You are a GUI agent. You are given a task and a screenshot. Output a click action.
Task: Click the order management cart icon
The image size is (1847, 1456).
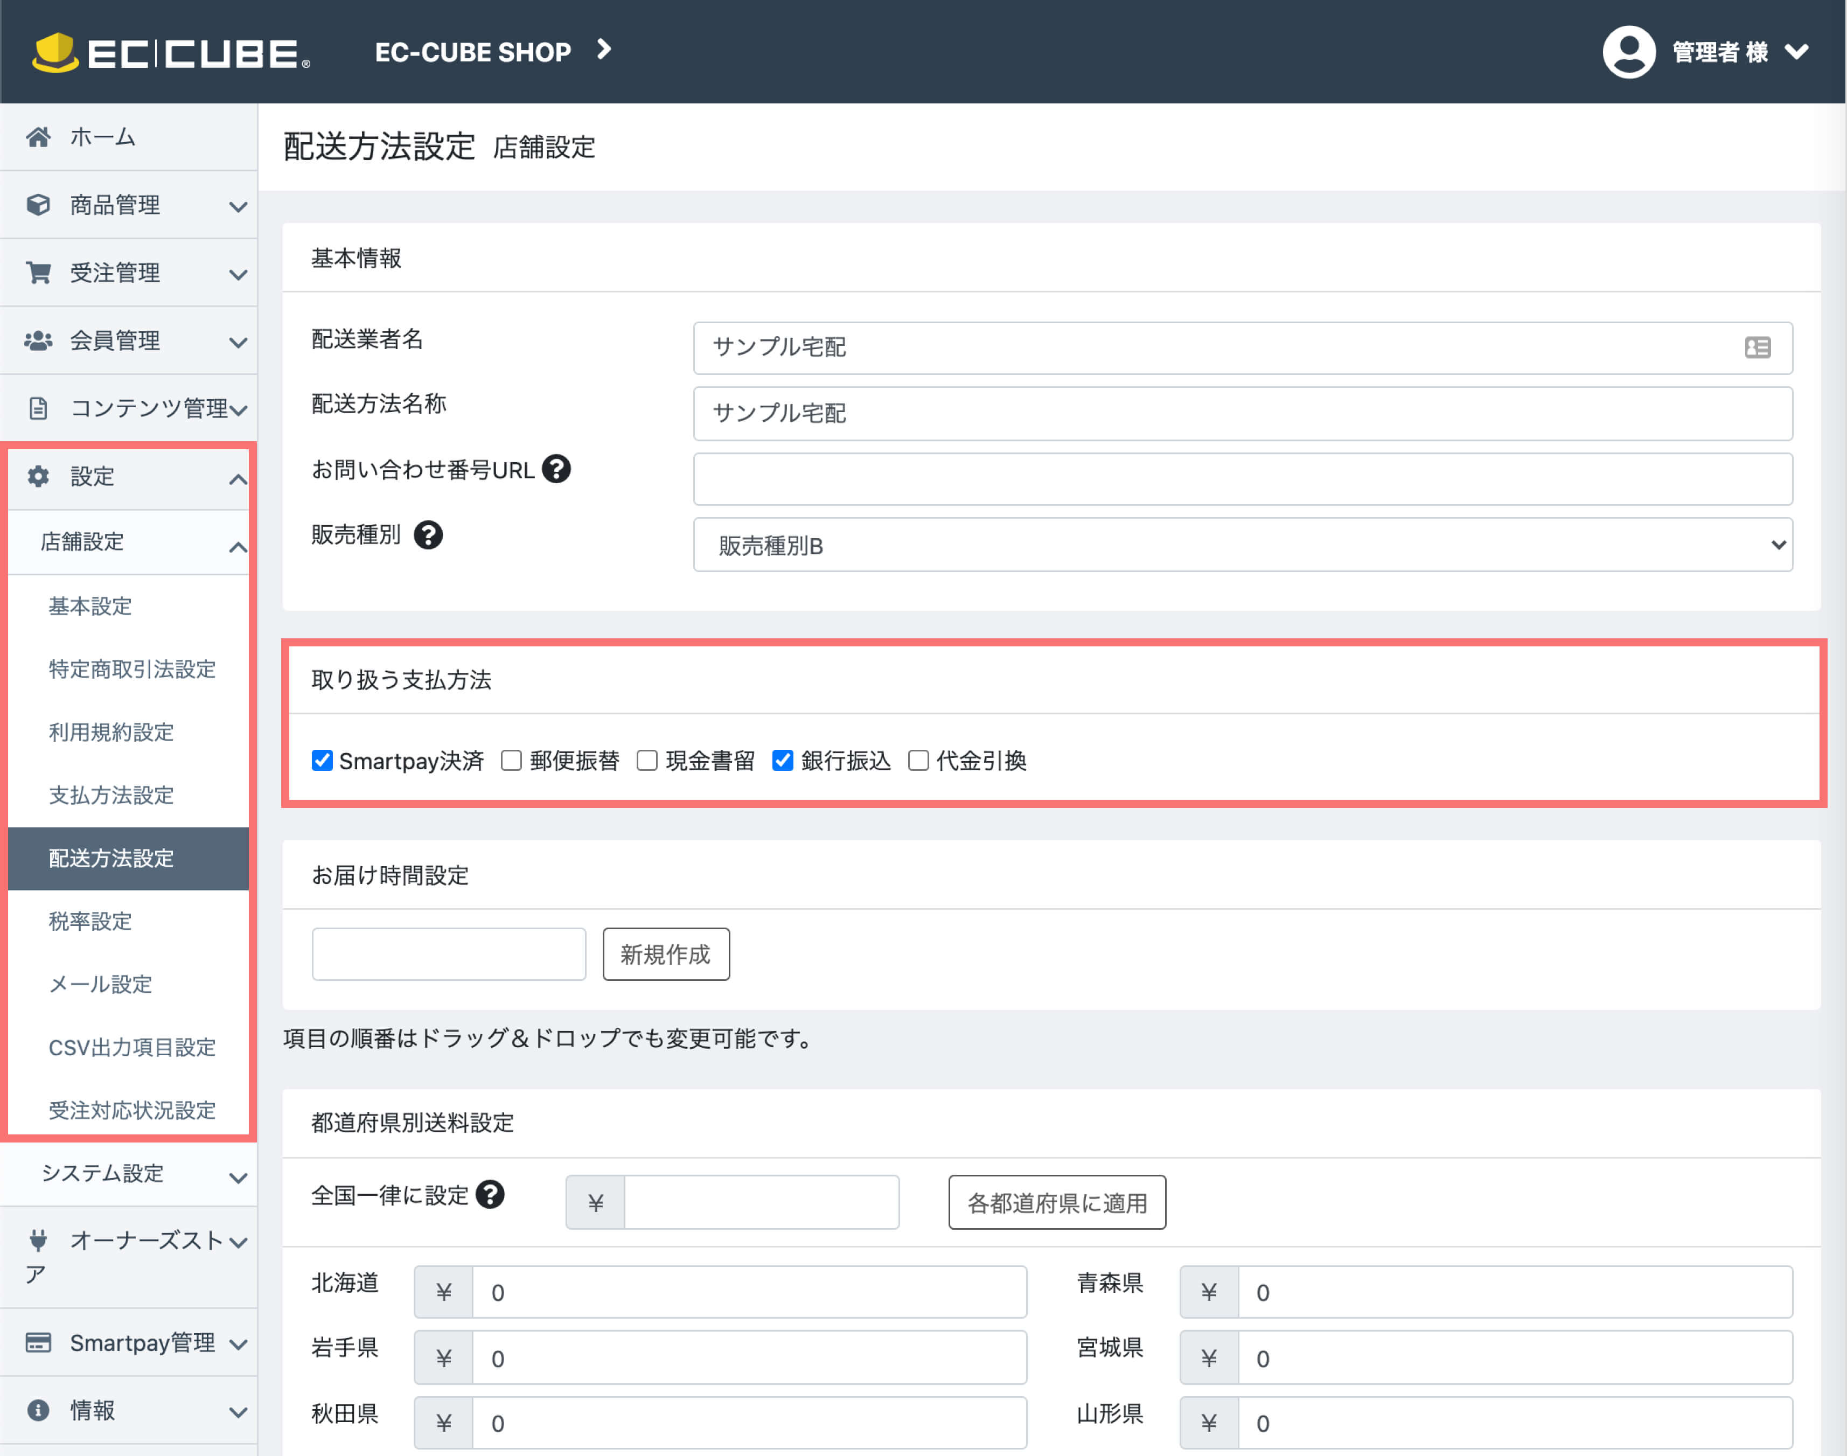point(38,273)
